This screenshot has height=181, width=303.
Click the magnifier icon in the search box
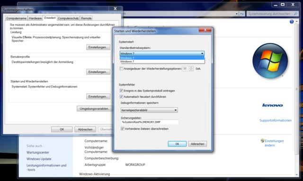pyautogui.click(x=295, y=14)
